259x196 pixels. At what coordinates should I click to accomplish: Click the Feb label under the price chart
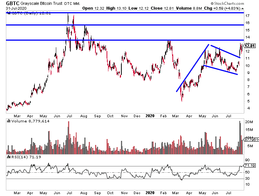pyautogui.click(x=164, y=116)
